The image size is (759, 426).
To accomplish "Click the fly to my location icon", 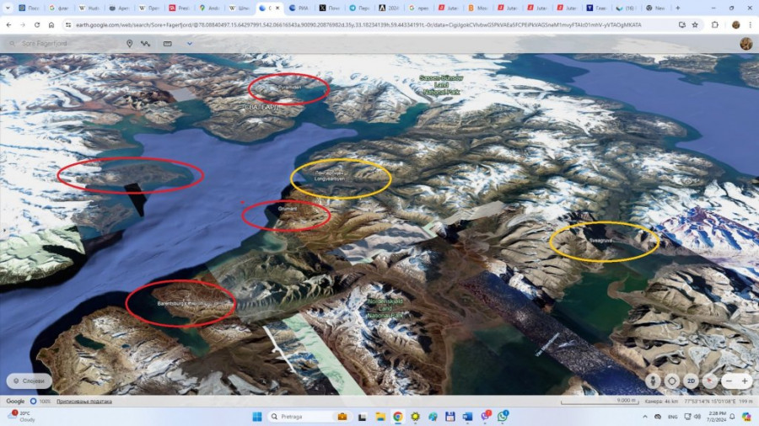I will click(671, 381).
